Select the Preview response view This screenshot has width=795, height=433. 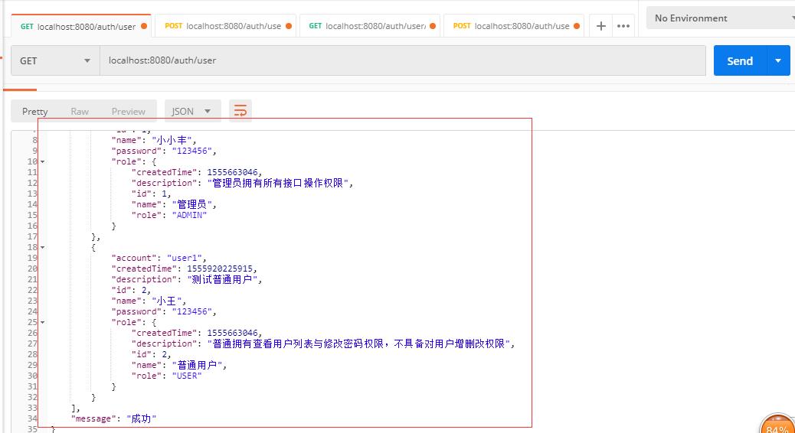pyautogui.click(x=128, y=112)
